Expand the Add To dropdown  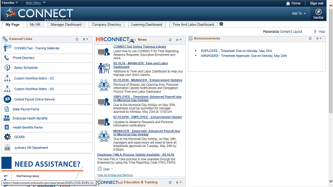coord(299,14)
